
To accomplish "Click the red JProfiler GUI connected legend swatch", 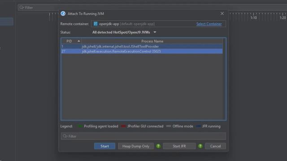I will pos(123,126).
